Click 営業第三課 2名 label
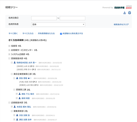The height and width of the screenshot is (122, 137). tap(23, 90)
